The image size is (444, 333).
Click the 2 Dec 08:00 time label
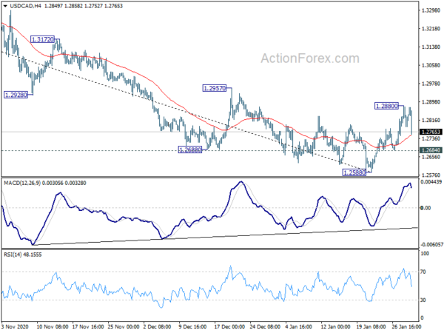tap(157, 326)
